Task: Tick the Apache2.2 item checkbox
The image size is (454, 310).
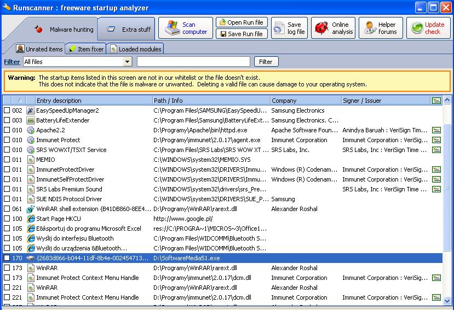Action: (7, 130)
